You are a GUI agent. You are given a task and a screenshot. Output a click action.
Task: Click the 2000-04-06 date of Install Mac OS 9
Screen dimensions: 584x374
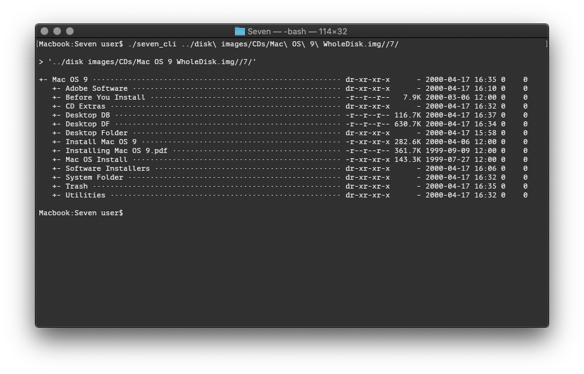(x=448, y=142)
